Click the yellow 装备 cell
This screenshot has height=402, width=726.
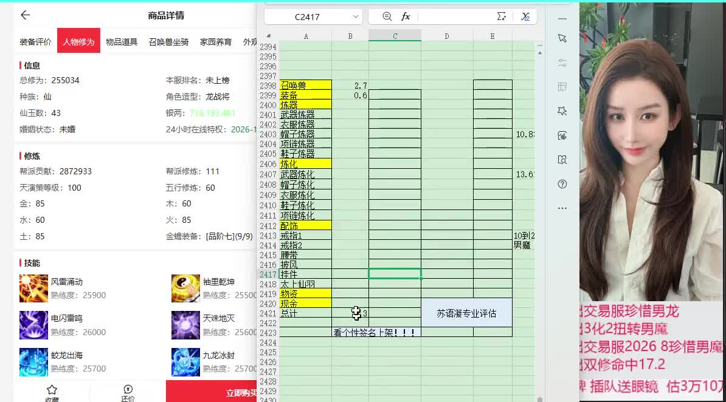click(x=306, y=95)
